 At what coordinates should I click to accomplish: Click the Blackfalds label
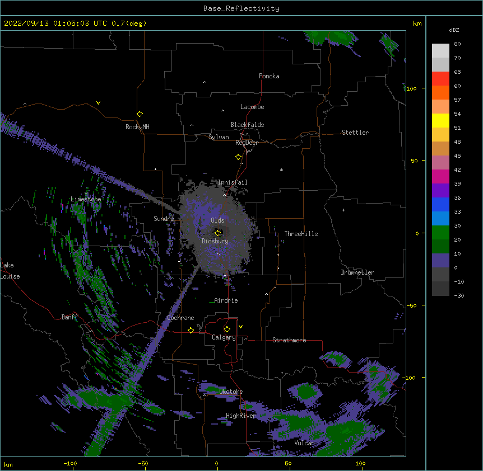point(247,125)
